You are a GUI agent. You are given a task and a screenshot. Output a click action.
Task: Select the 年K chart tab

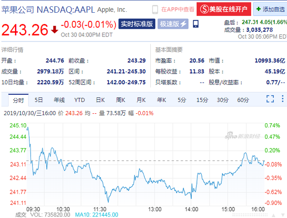(x=161, y=100)
